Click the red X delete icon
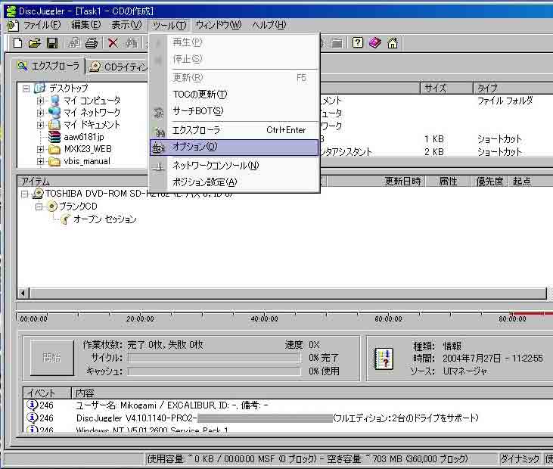 tap(113, 43)
